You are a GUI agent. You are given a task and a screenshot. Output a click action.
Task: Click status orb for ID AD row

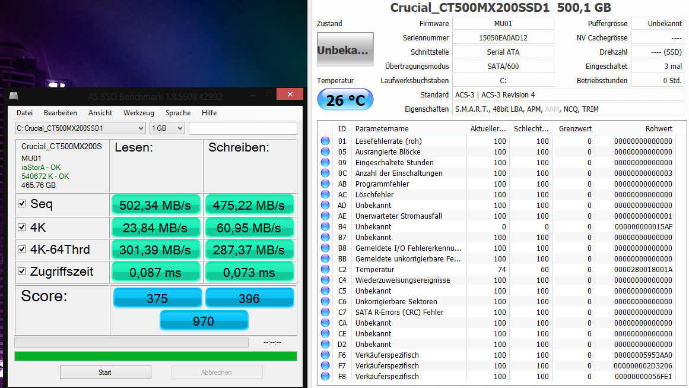point(325,205)
